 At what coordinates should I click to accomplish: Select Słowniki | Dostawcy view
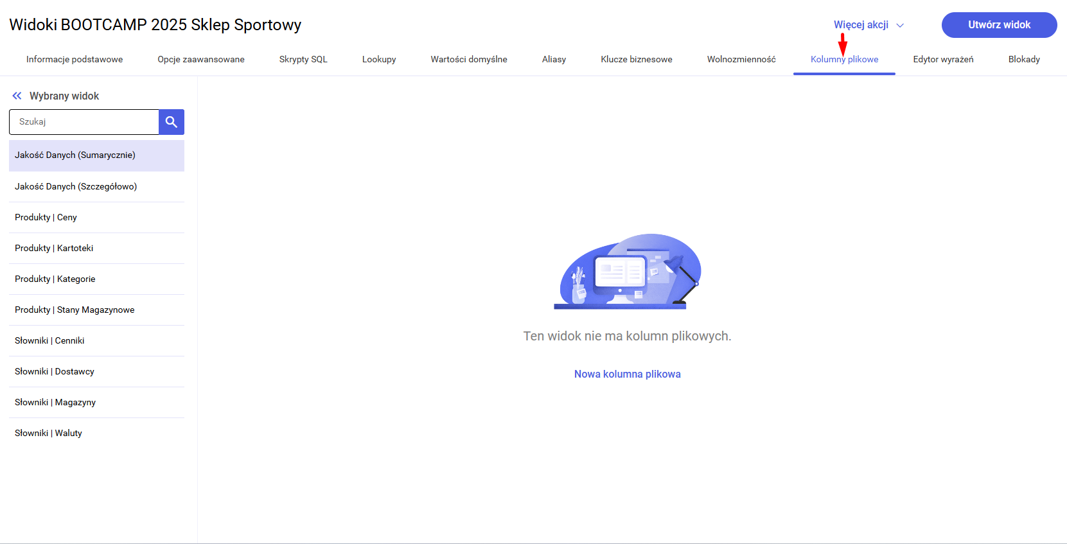pos(55,371)
